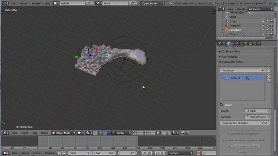Open the Modifiers properties tab (wrench icon)
The width and height of the screenshot is (278, 156).
(x=237, y=43)
